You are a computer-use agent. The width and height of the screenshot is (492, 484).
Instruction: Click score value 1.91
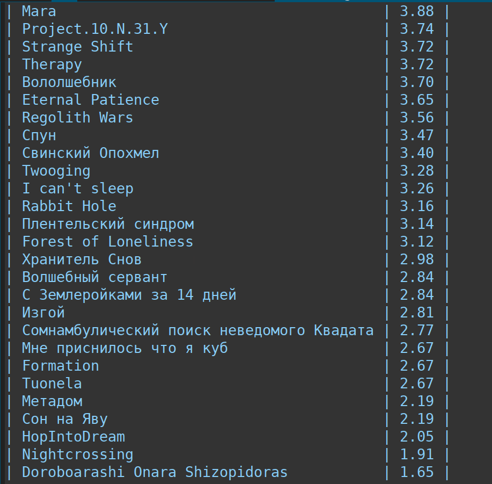click(417, 455)
